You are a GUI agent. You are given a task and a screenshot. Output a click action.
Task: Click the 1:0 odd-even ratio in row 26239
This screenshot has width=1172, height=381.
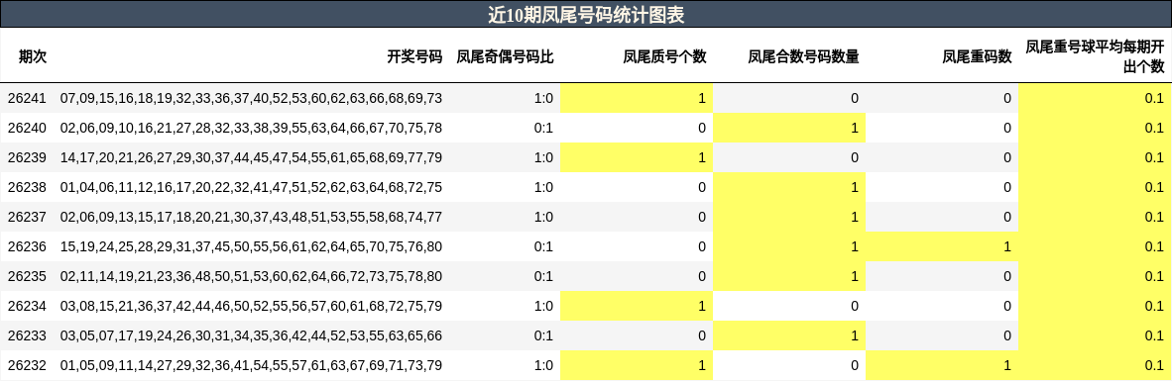point(544,157)
